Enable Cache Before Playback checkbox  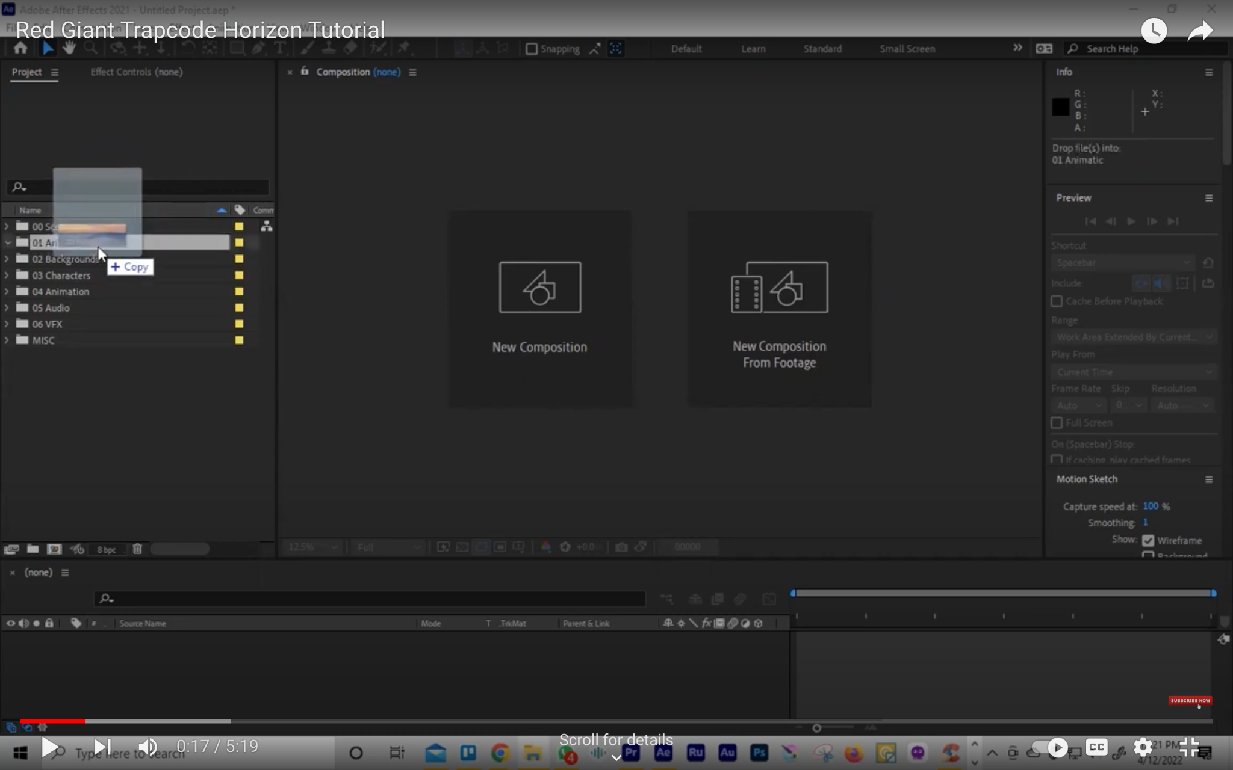(1057, 301)
